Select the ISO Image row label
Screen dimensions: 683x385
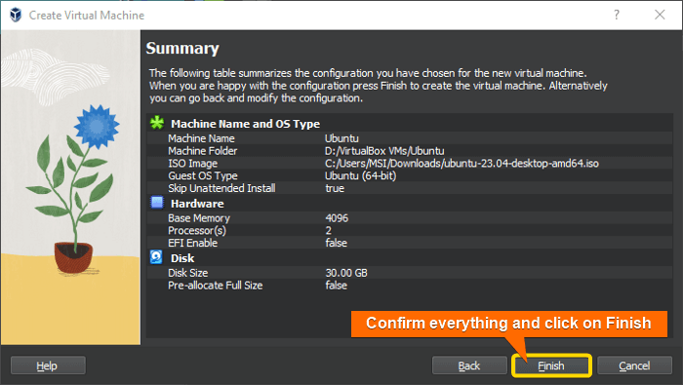pos(192,164)
